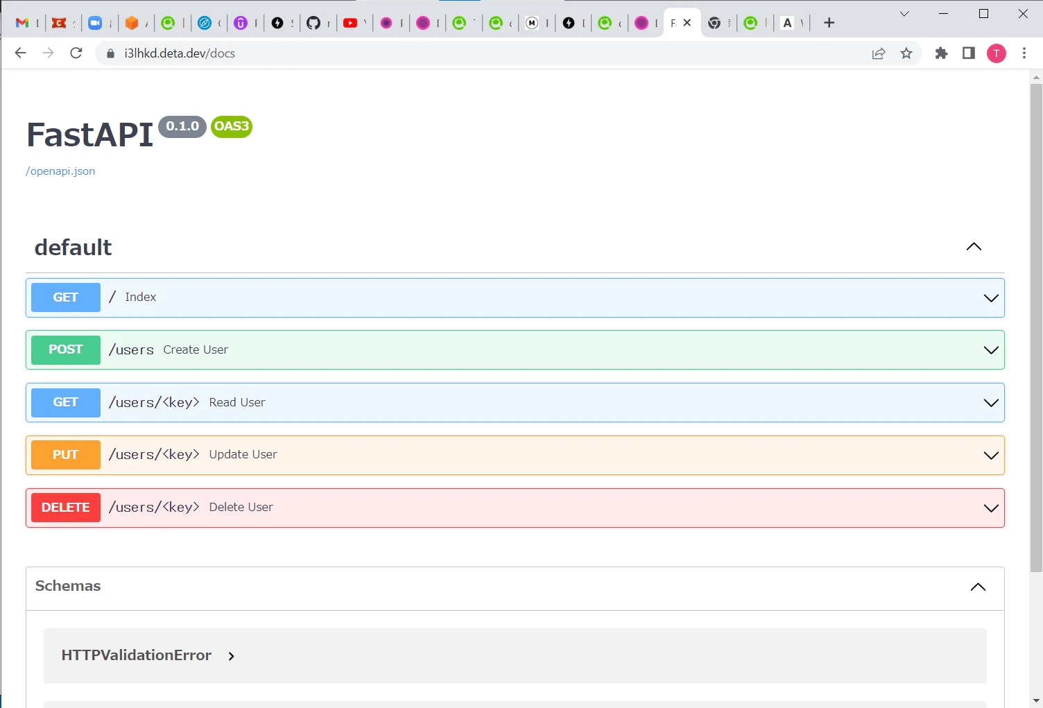The height and width of the screenshot is (708, 1043).
Task: Open the purple U icon tab
Action: click(241, 23)
